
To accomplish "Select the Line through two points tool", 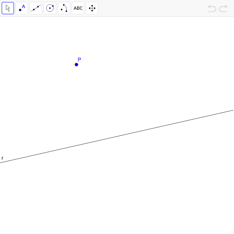I will tap(36, 8).
